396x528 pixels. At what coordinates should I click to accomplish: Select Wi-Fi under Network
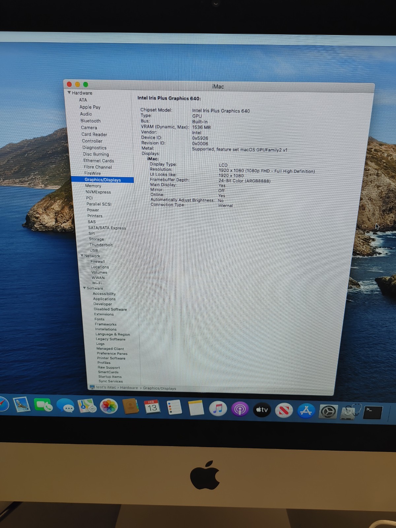click(x=97, y=283)
